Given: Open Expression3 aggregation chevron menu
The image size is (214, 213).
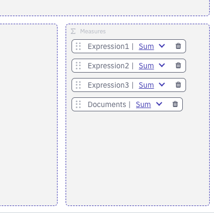Looking at the screenshot, I should [162, 84].
